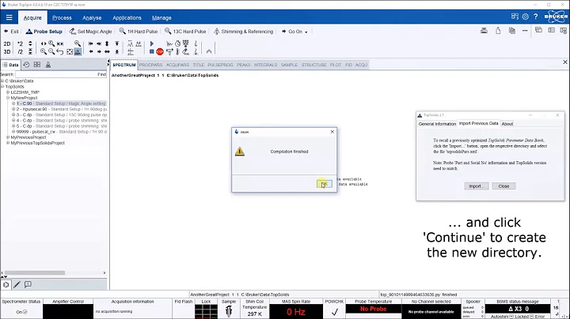
Task: Click the comment bubble icon at bottom-left
Action: tap(28, 284)
